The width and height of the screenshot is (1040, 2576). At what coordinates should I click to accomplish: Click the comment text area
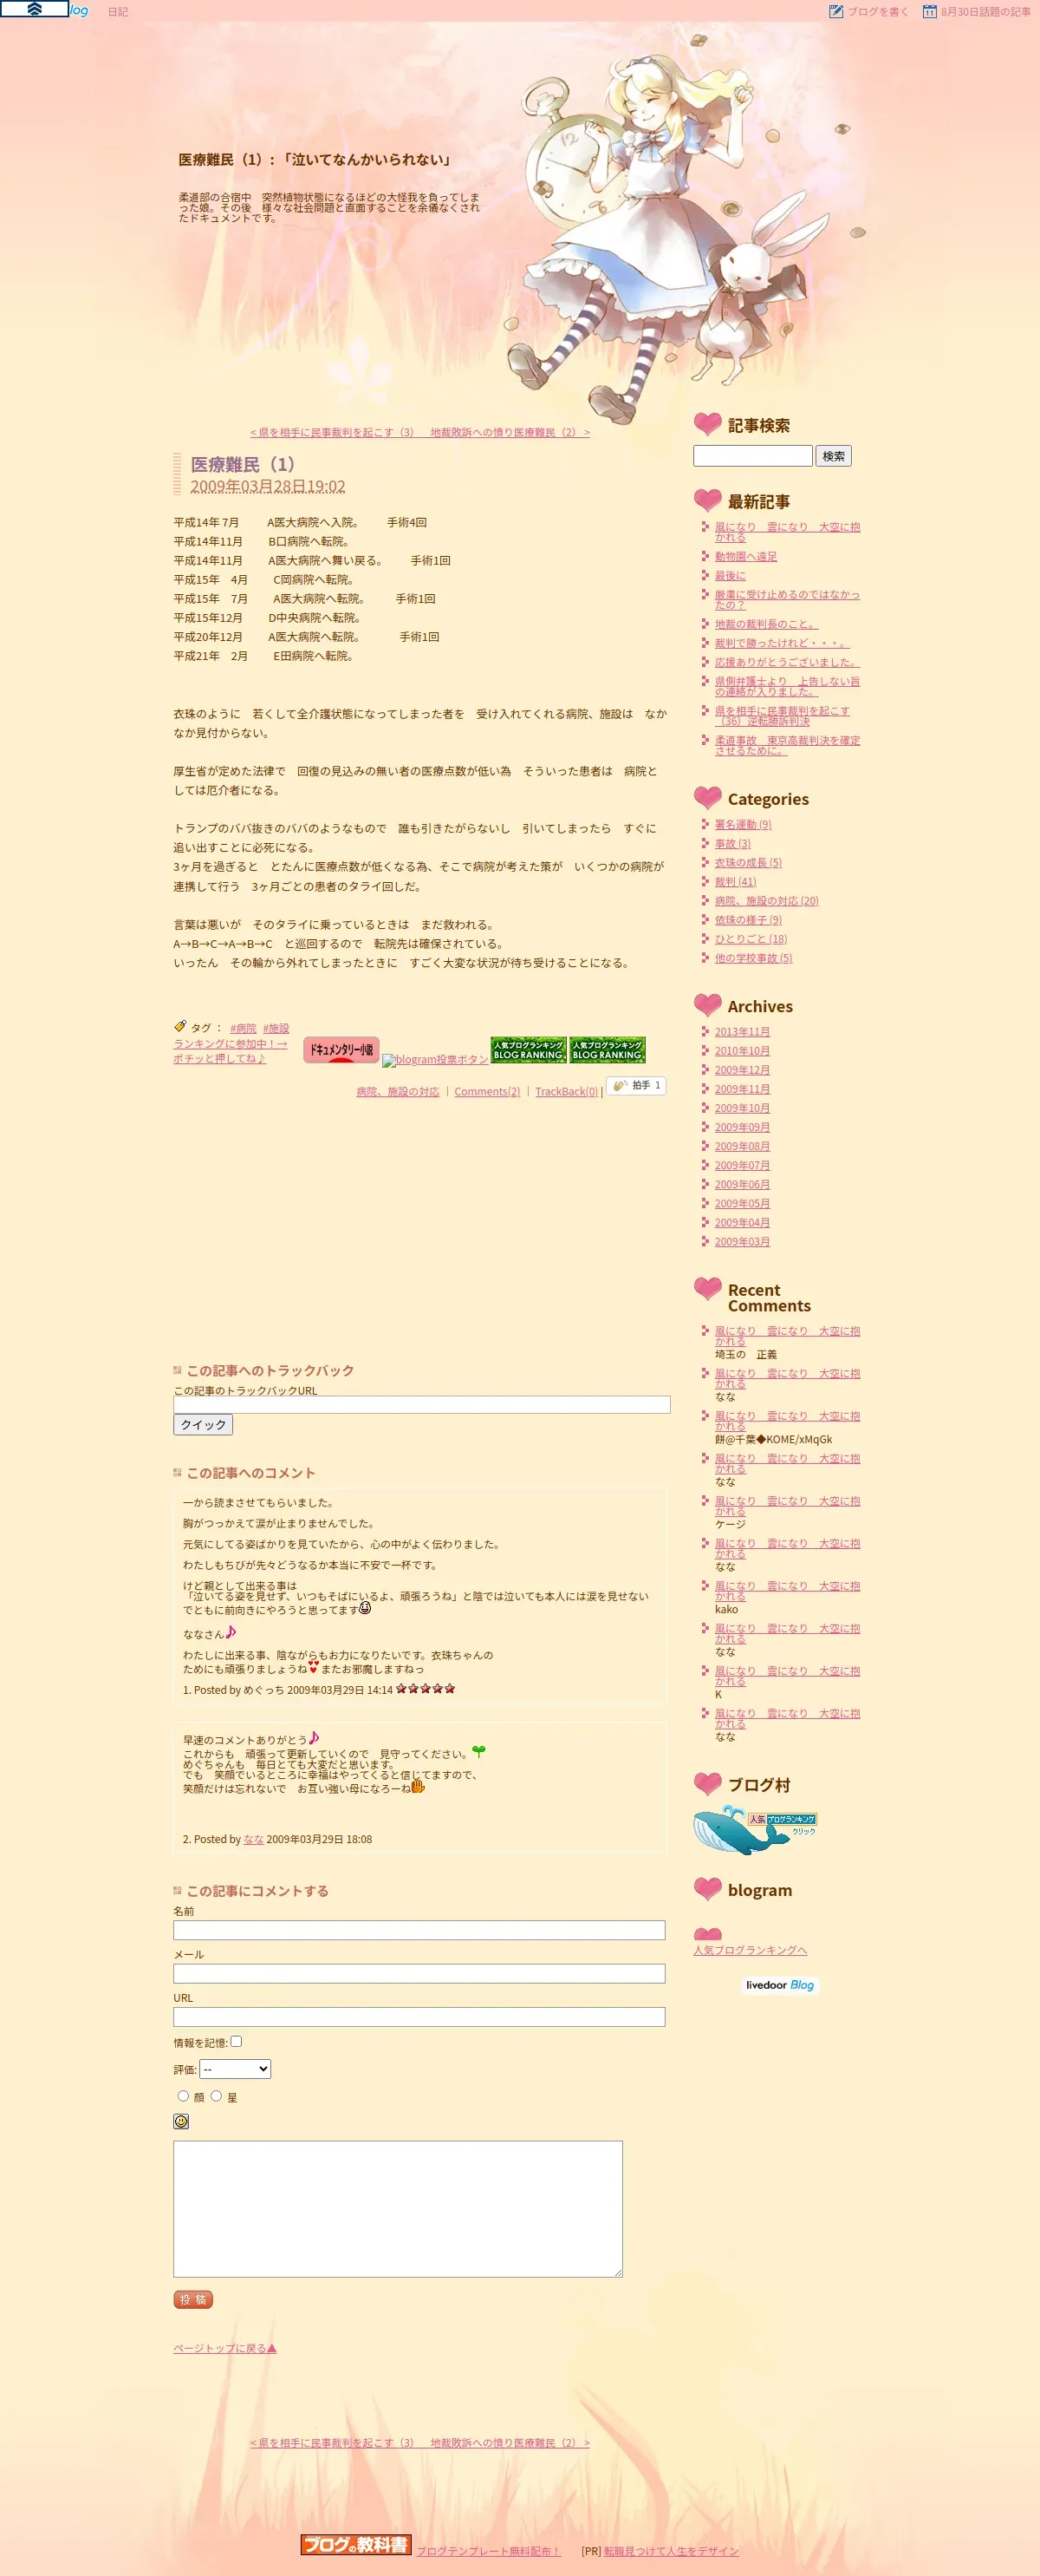[x=398, y=2209]
